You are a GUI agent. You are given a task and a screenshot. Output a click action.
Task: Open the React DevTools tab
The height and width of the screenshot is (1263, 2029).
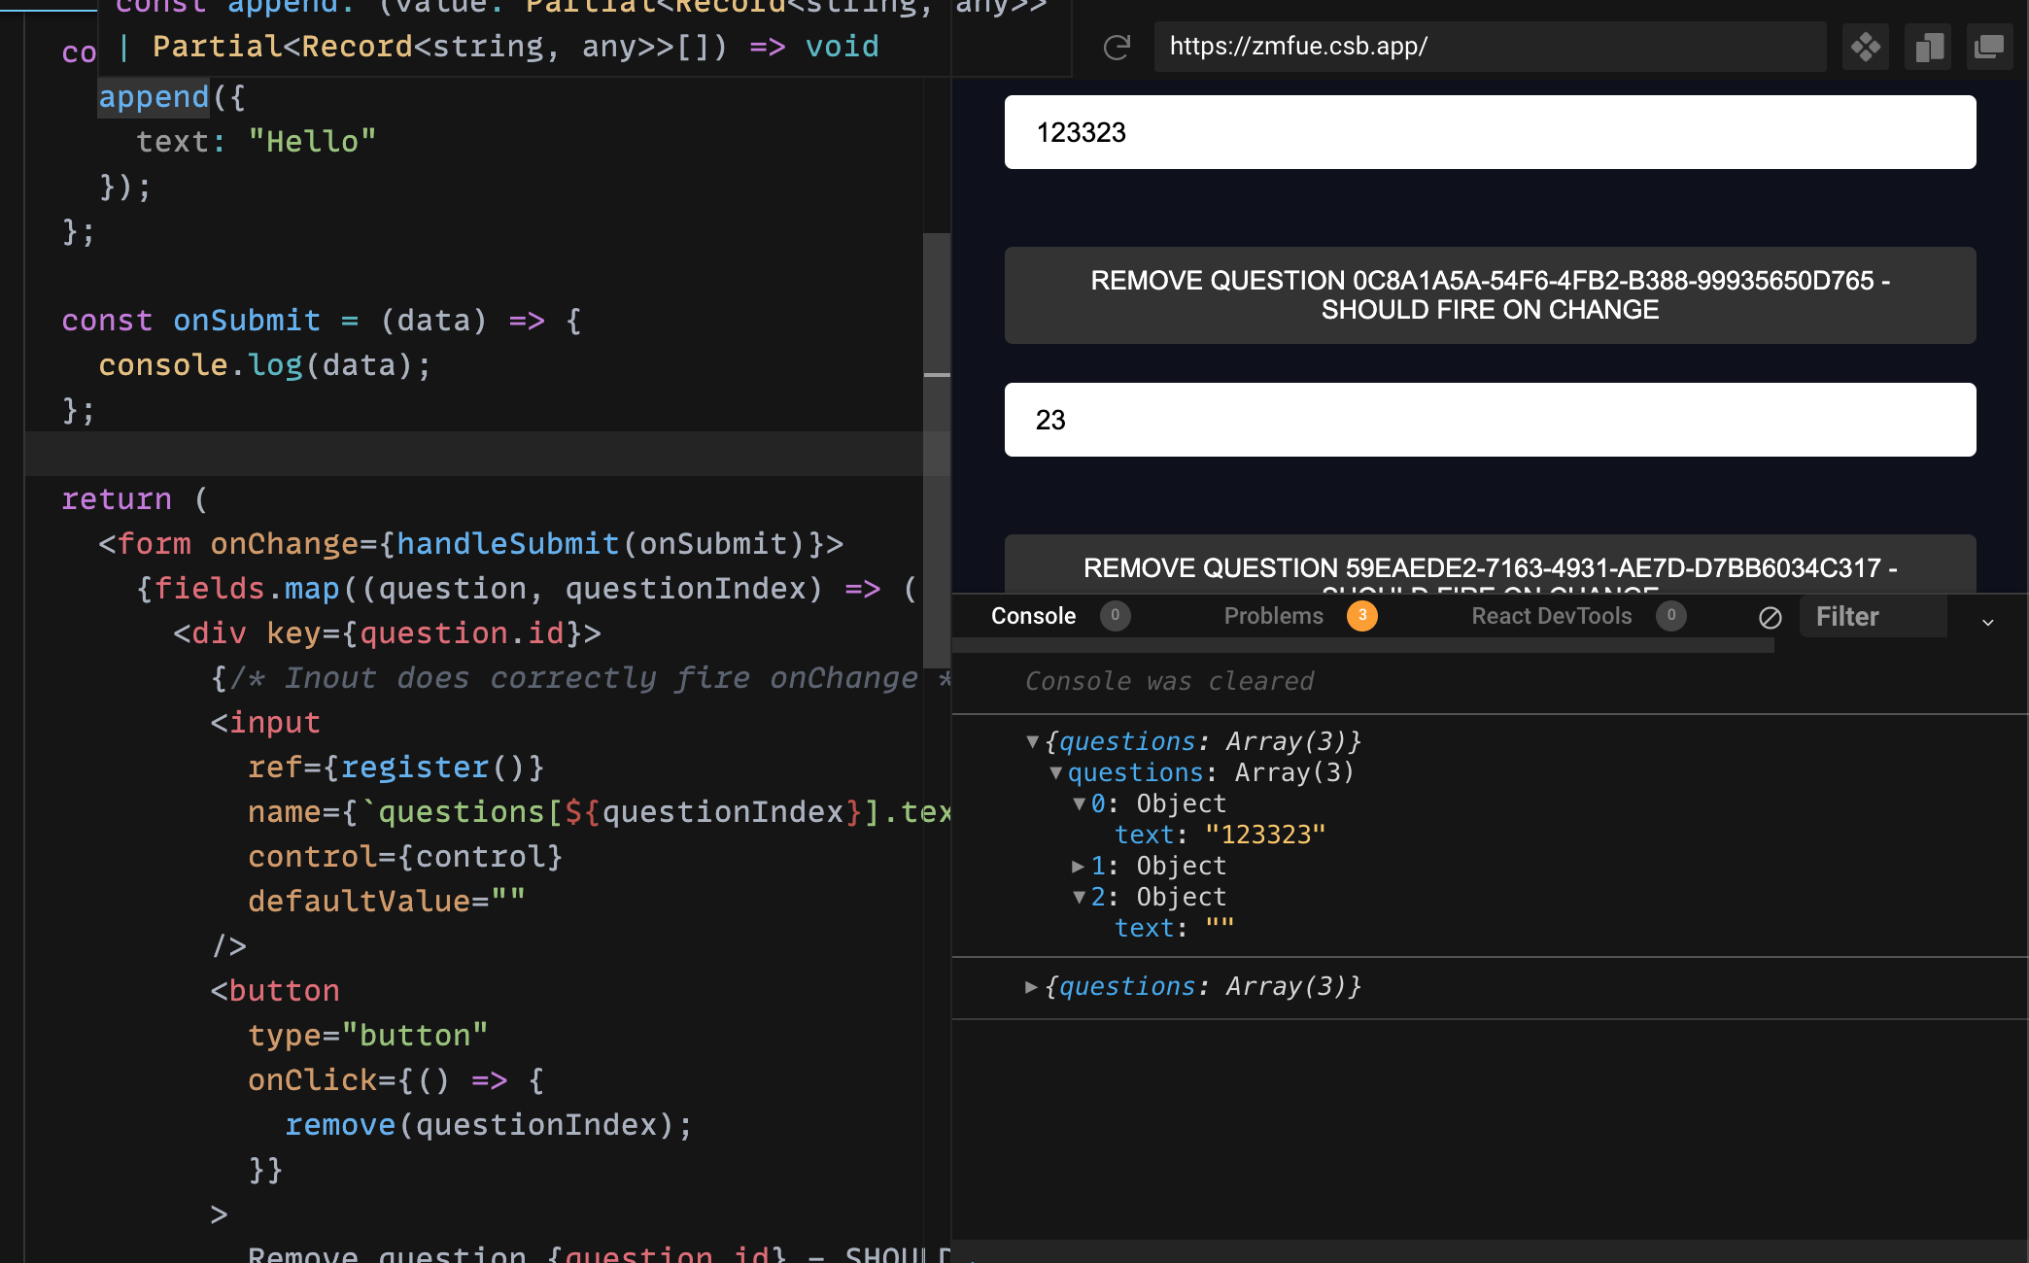point(1552,615)
